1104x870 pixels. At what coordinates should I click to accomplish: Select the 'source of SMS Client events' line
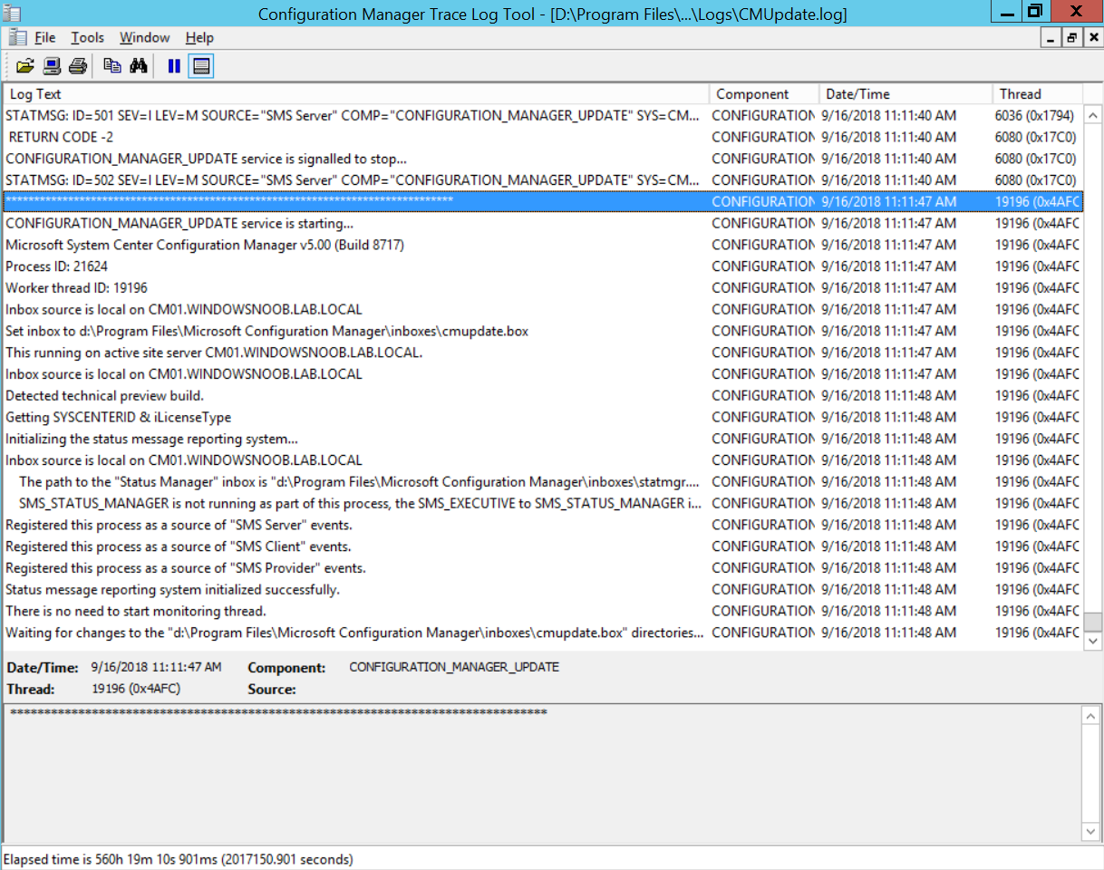[x=543, y=546]
